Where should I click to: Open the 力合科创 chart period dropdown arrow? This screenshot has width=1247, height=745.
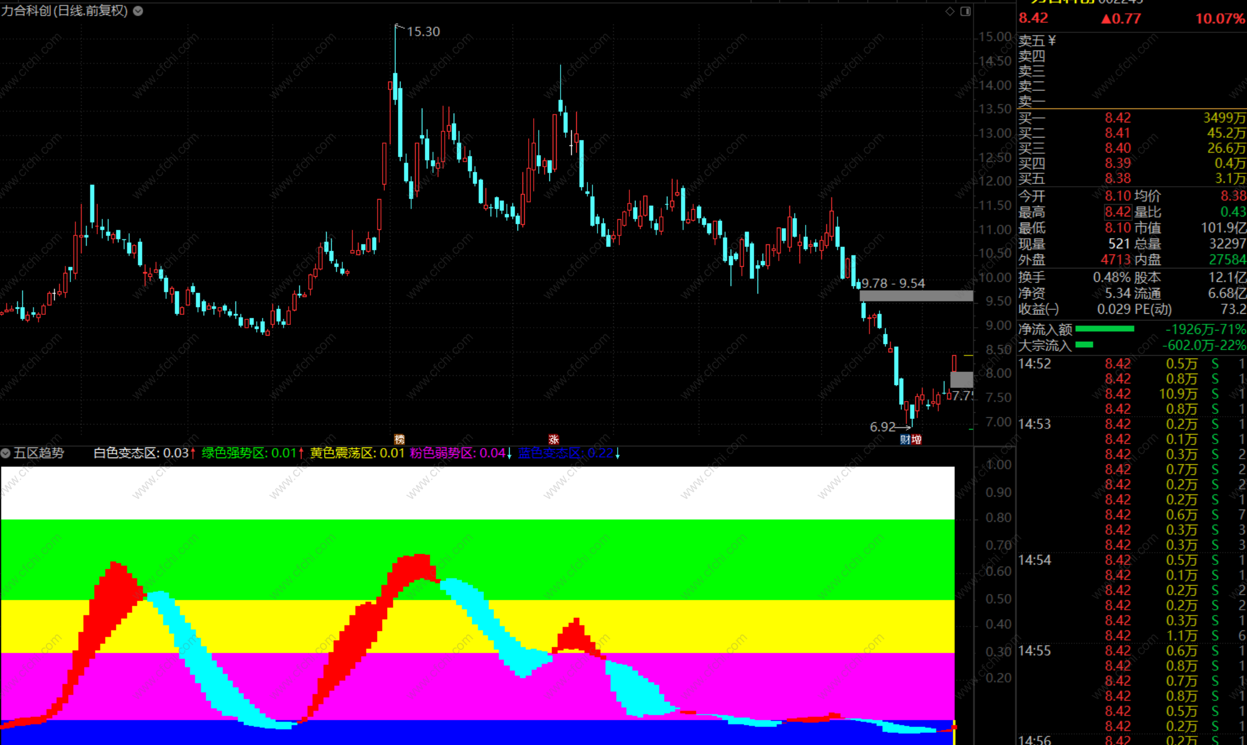click(138, 11)
